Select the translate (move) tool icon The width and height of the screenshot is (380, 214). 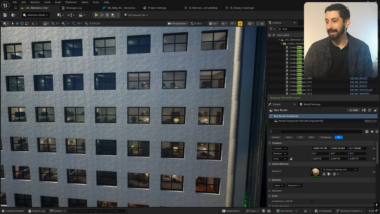click(x=17, y=23)
